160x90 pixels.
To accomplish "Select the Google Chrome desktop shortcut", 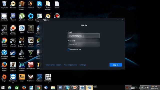I will [x=4, y=42].
